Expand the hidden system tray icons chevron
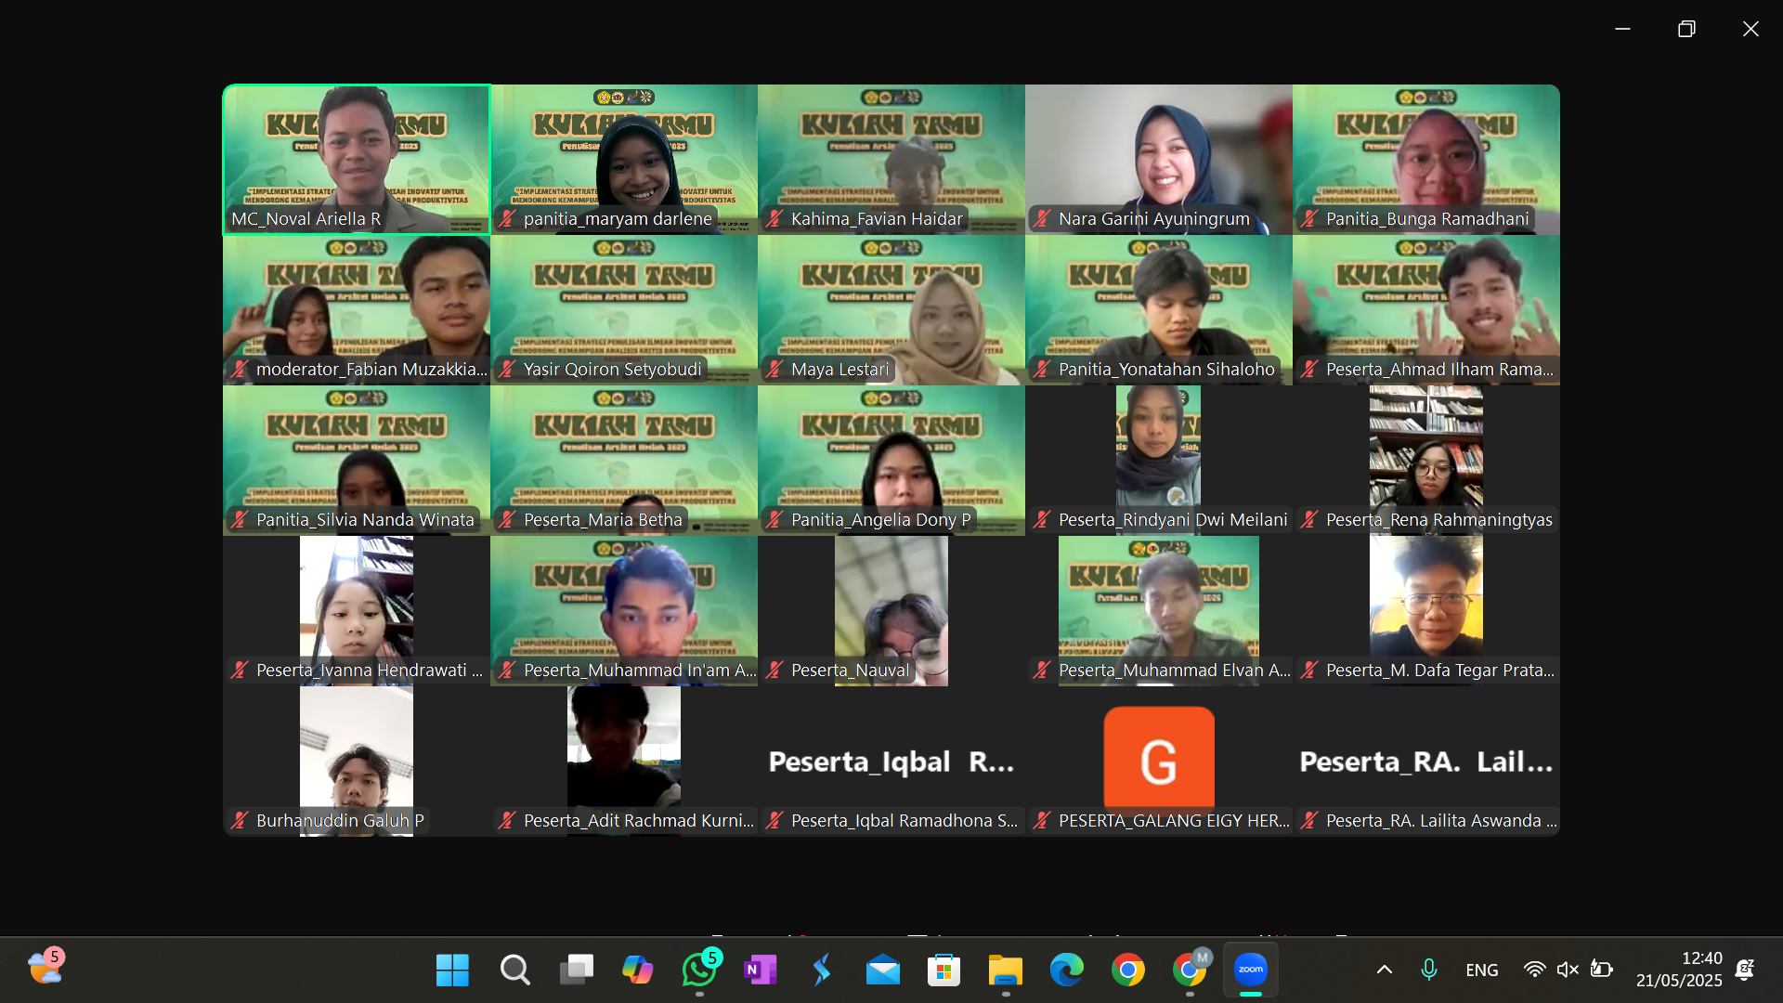The height and width of the screenshot is (1003, 1783). 1384,970
